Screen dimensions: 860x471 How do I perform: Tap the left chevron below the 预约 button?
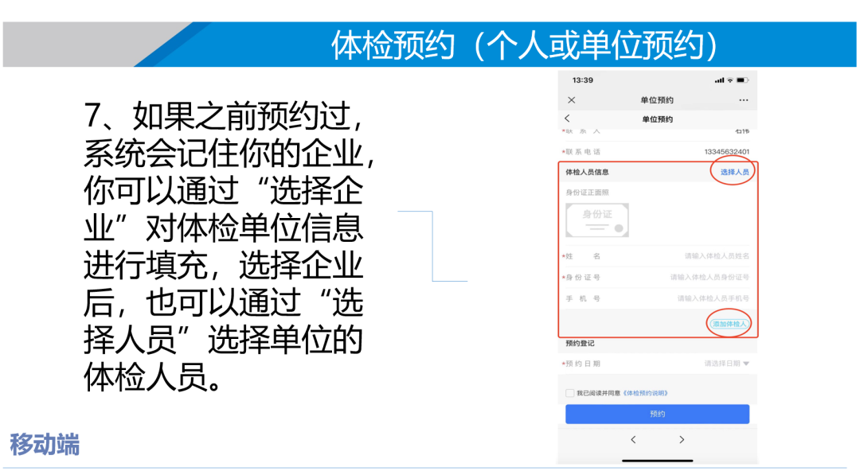(x=633, y=439)
